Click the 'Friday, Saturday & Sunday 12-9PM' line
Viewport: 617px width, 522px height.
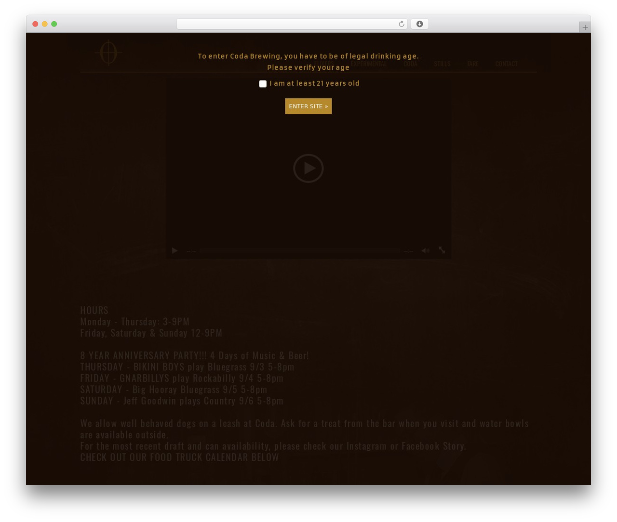pyautogui.click(x=151, y=333)
